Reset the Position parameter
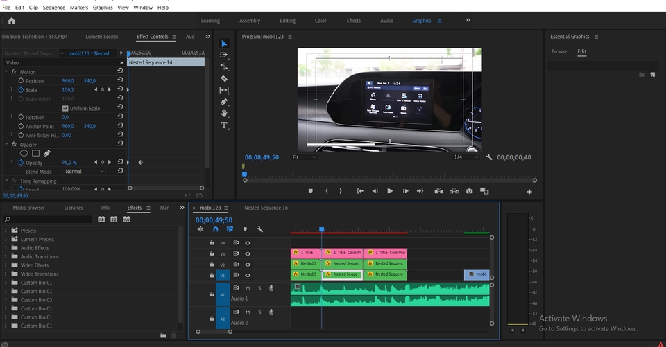Viewport: 666px width, 347px height. pyautogui.click(x=120, y=81)
